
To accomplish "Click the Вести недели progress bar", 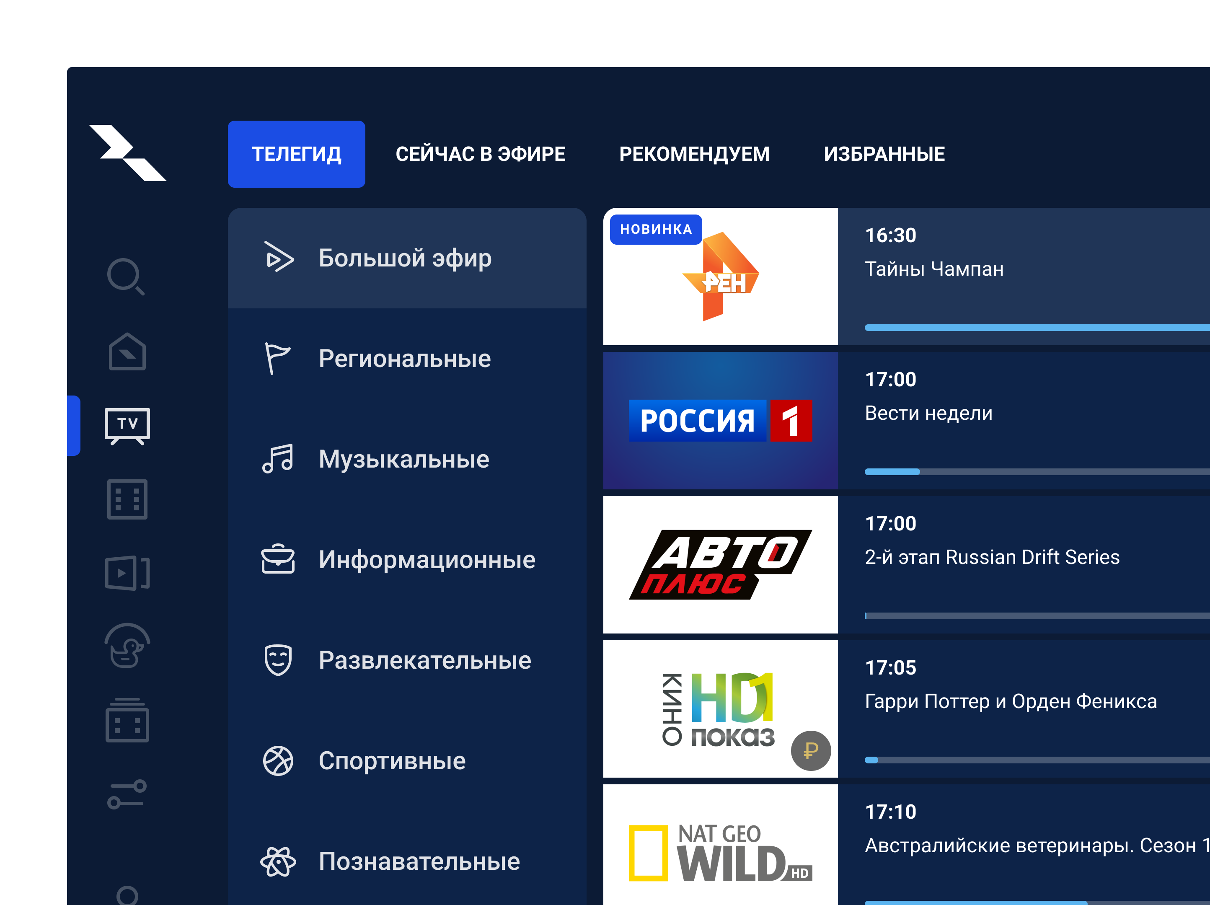I will coord(1037,472).
